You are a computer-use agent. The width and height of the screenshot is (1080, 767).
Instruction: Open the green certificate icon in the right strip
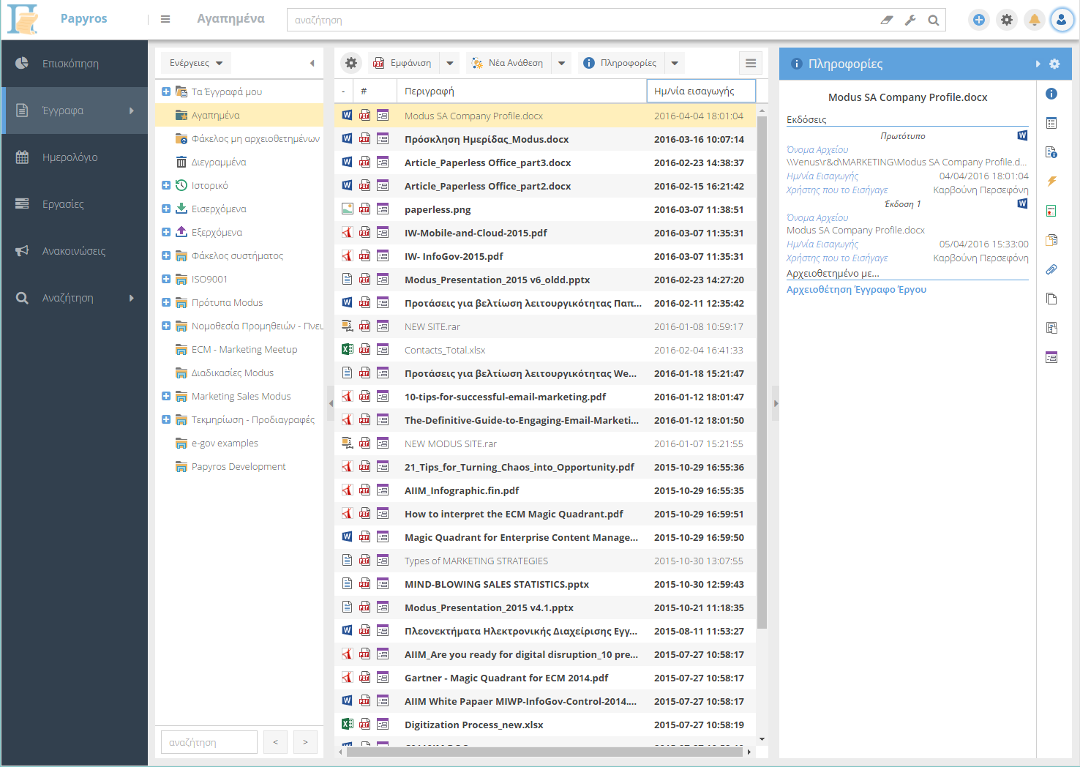coord(1051,211)
